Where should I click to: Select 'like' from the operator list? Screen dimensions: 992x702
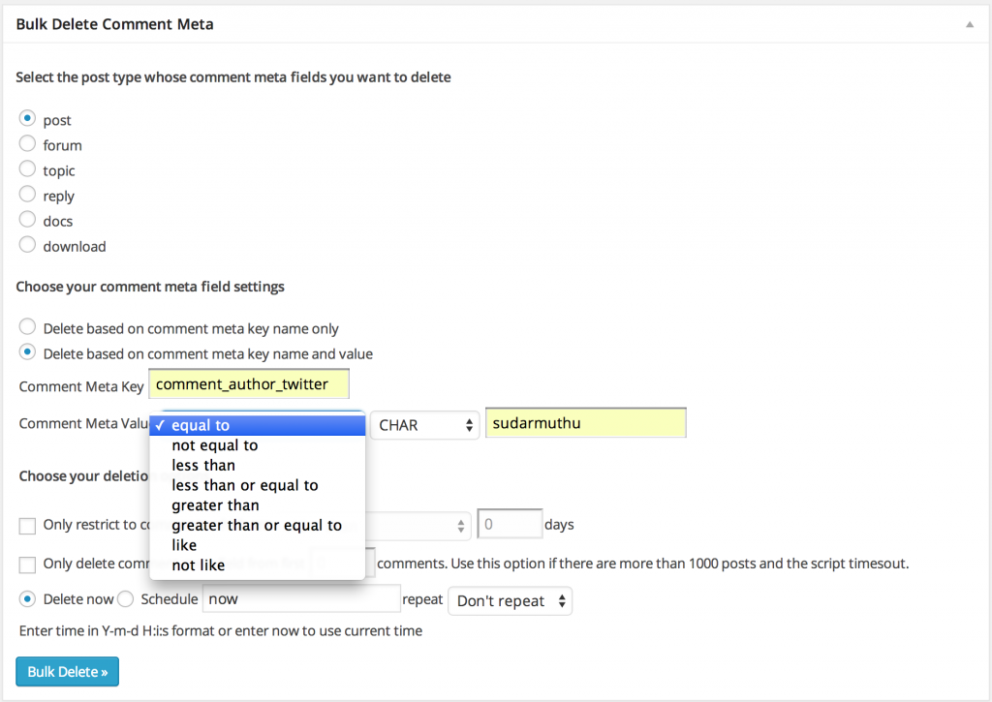(x=183, y=545)
